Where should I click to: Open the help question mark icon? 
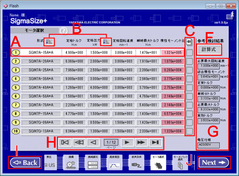click(x=63, y=31)
